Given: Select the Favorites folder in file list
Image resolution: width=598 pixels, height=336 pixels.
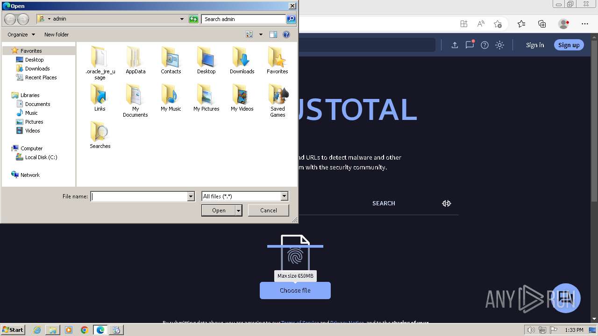Looking at the screenshot, I should pyautogui.click(x=278, y=60).
